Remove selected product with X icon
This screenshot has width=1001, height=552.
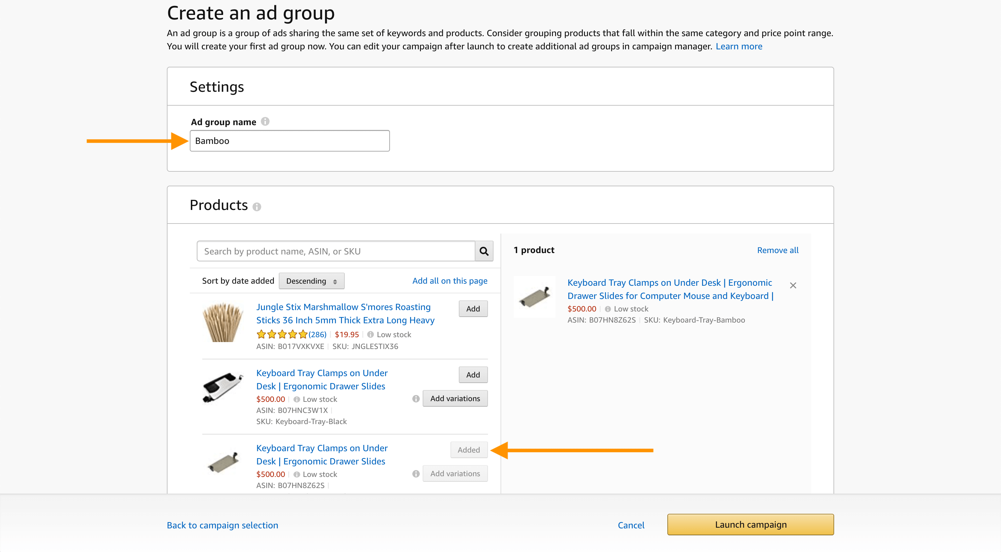(x=793, y=285)
